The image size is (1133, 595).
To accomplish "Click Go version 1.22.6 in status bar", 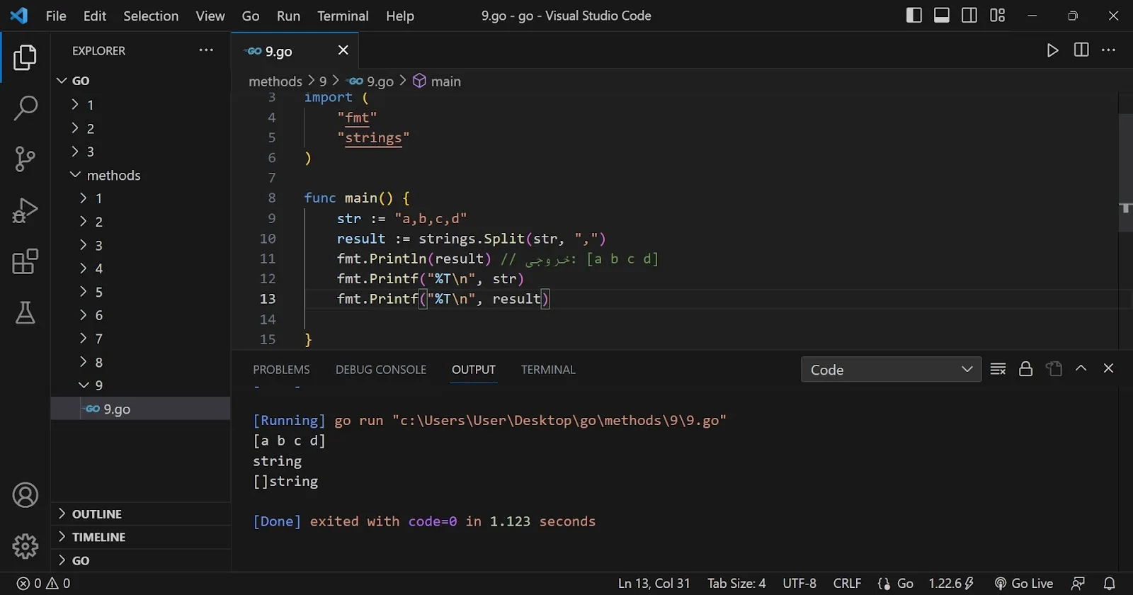I will tap(951, 584).
